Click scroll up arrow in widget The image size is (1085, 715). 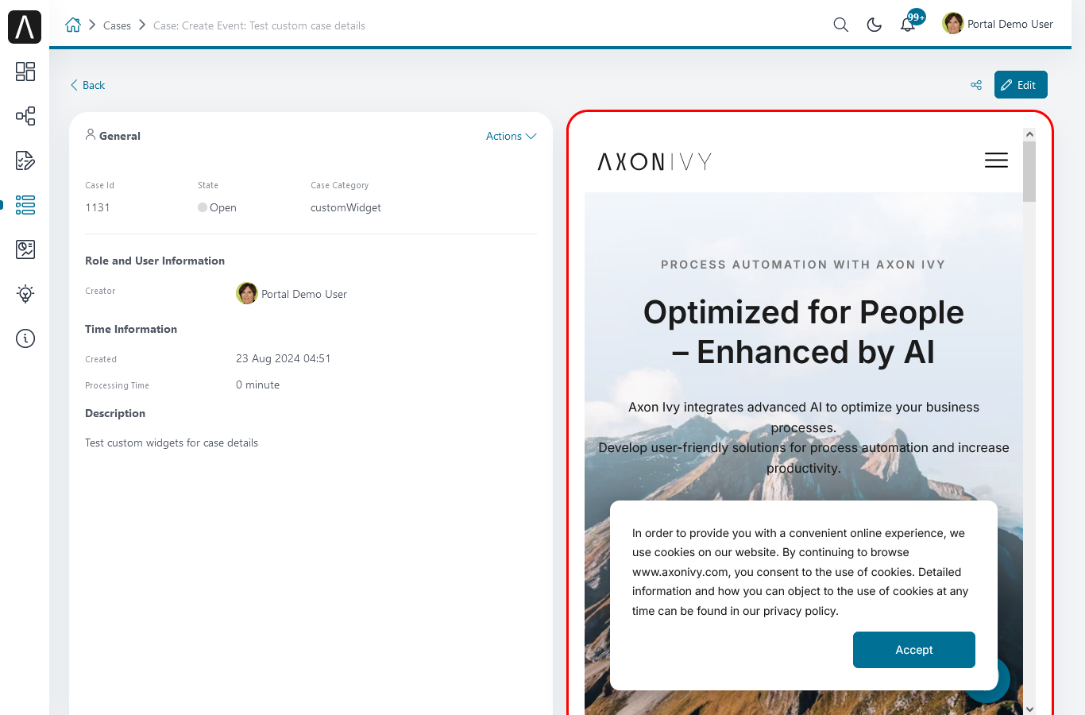(1029, 134)
